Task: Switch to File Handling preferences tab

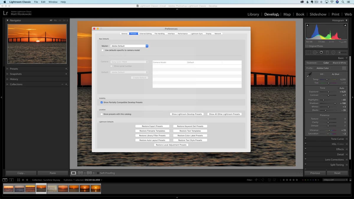Action: click(x=160, y=34)
